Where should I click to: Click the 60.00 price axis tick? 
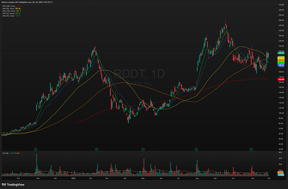click(281, 134)
